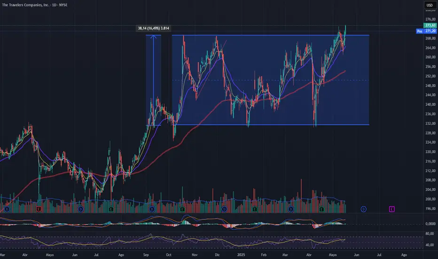This screenshot has height=259, width=438.
Task: Select the blue Pos 271,20 position label
Action: point(426,31)
